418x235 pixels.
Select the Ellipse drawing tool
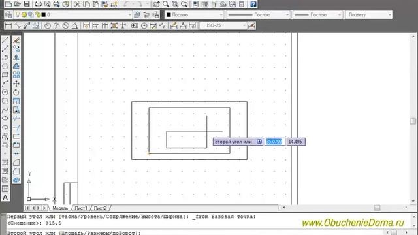pos(5,119)
